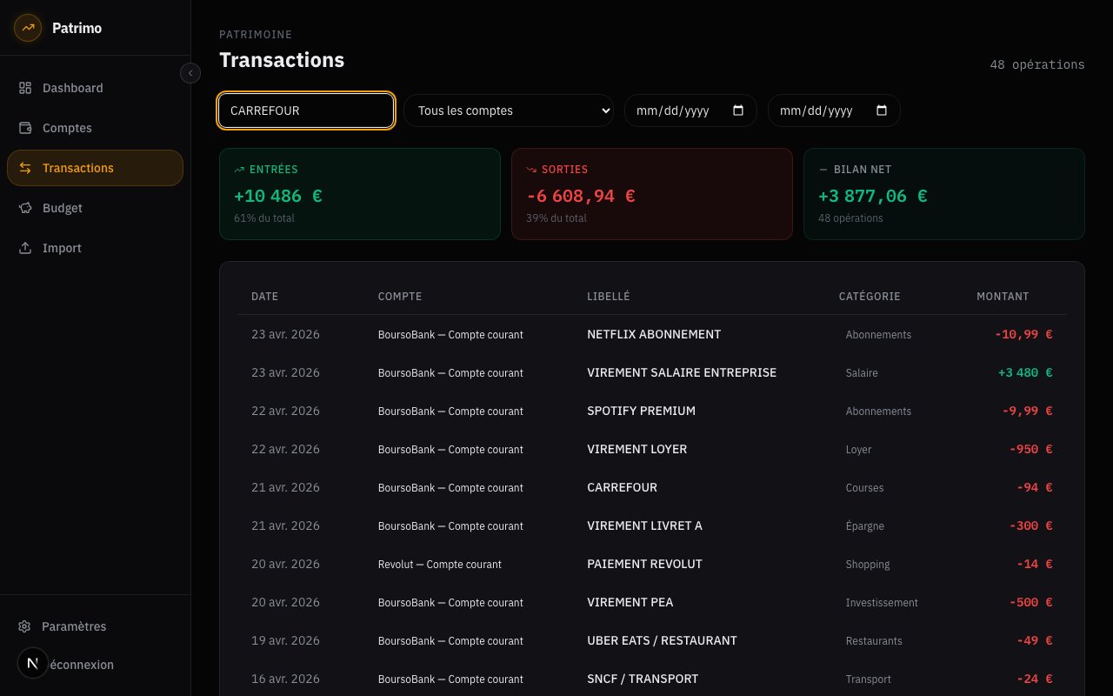Click the Import upload icon
This screenshot has height=696, width=1113.
[25, 248]
